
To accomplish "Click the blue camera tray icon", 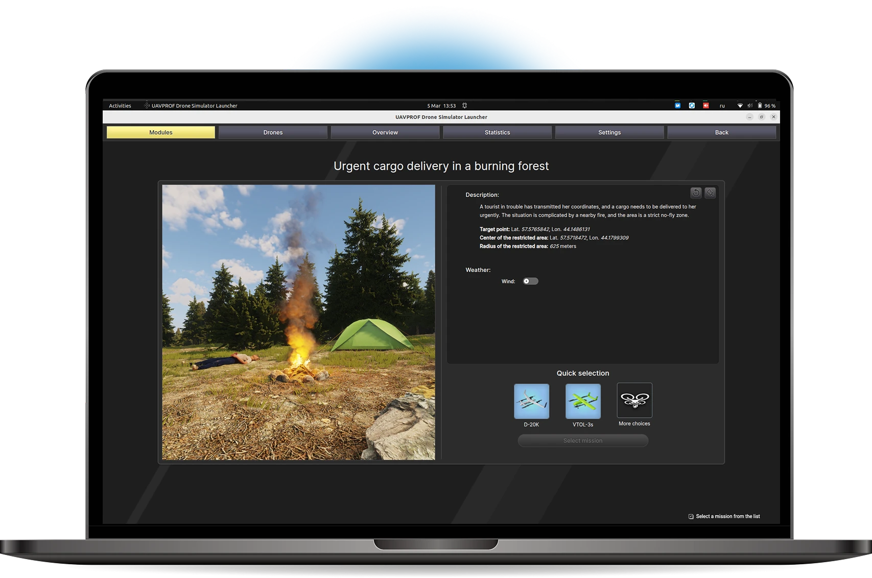I will pyautogui.click(x=678, y=106).
